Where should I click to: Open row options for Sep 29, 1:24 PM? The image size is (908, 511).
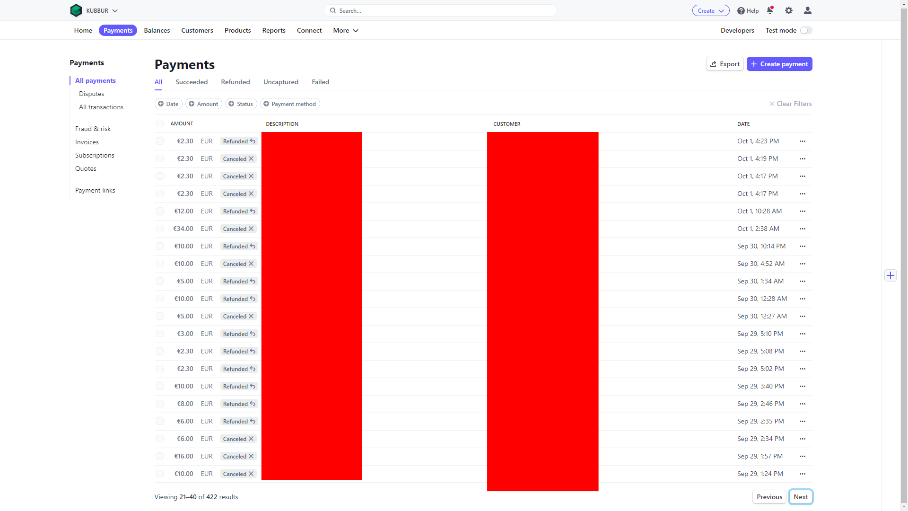802,474
